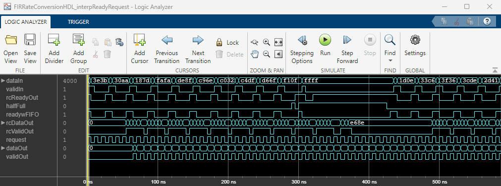501x186 pixels.
Task: Add a divider to the waveform list
Action: (x=54, y=49)
